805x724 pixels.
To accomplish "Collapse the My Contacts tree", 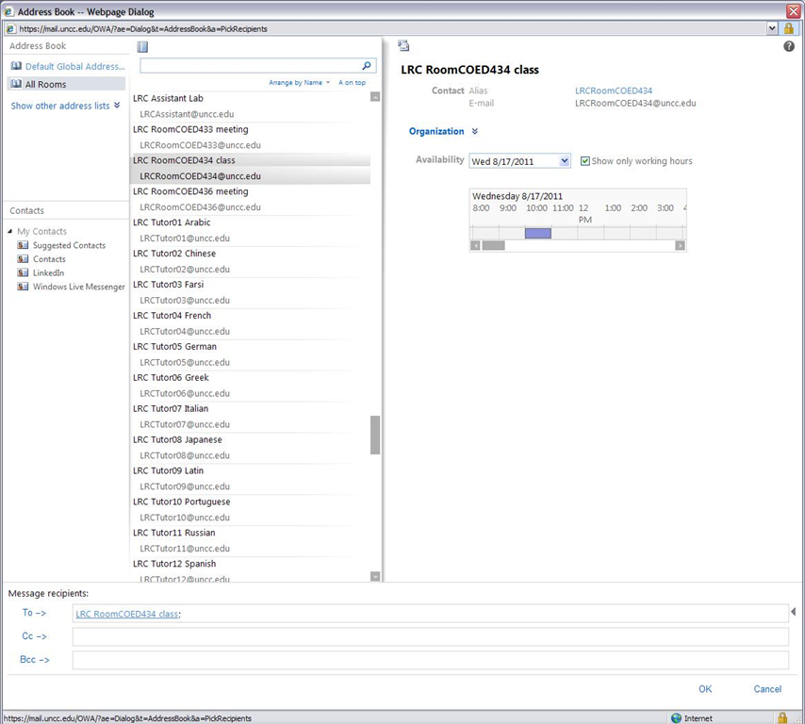I will [x=10, y=231].
